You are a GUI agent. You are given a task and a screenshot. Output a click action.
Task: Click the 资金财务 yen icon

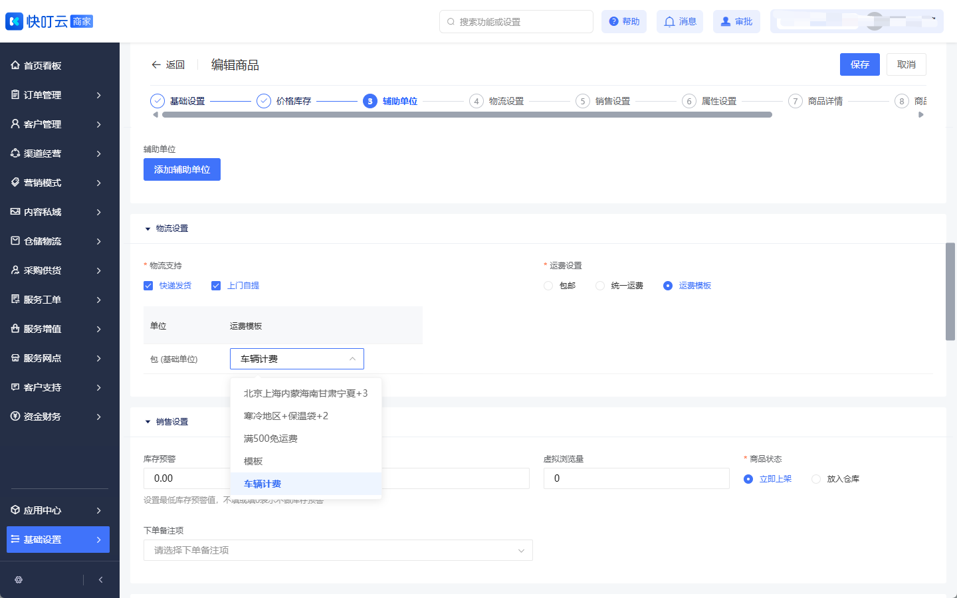[x=15, y=416]
